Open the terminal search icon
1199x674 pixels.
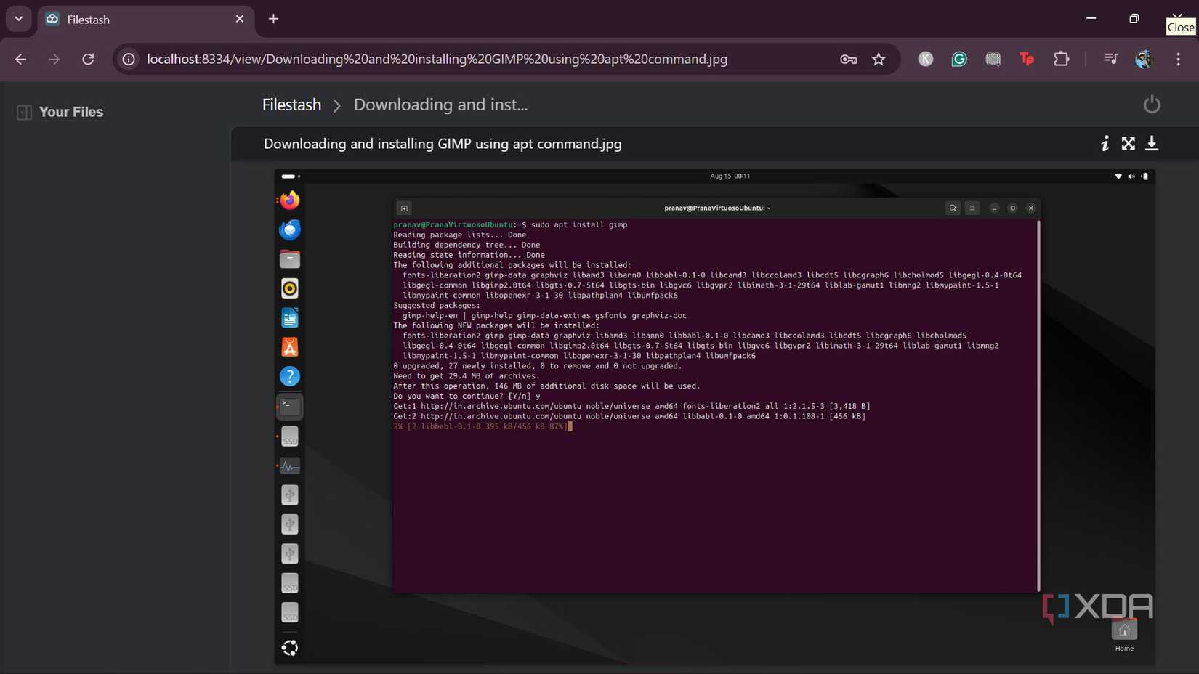coord(953,208)
